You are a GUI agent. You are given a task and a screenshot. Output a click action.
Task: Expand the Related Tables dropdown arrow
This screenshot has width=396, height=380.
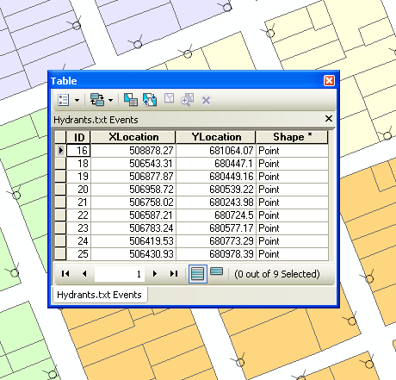(x=111, y=100)
